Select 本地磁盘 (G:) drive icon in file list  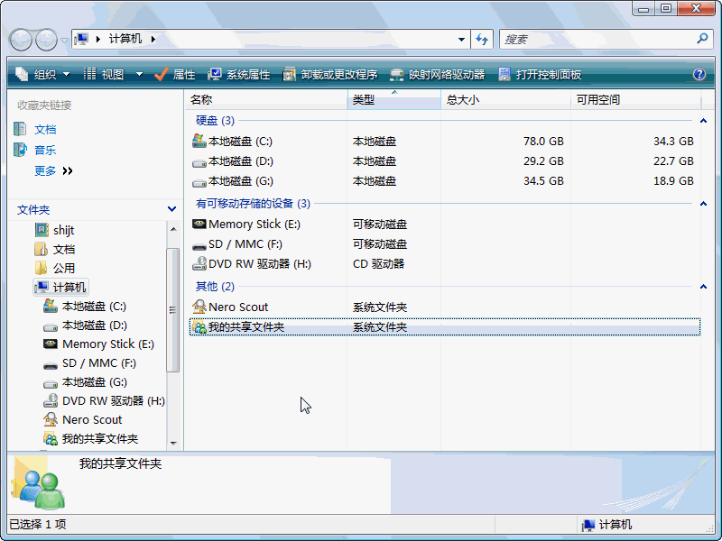click(x=199, y=182)
